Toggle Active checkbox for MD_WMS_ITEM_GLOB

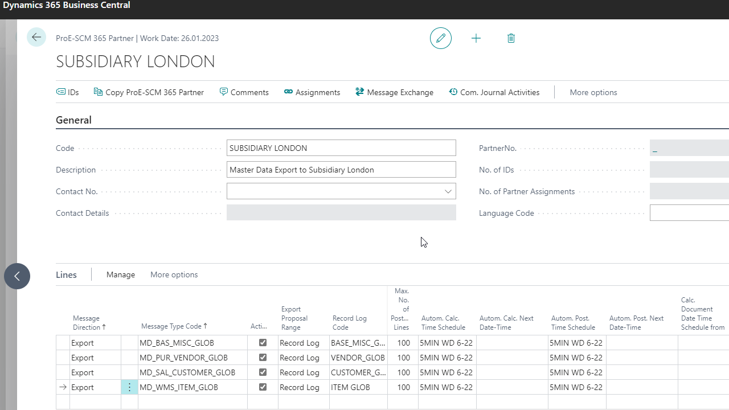263,387
